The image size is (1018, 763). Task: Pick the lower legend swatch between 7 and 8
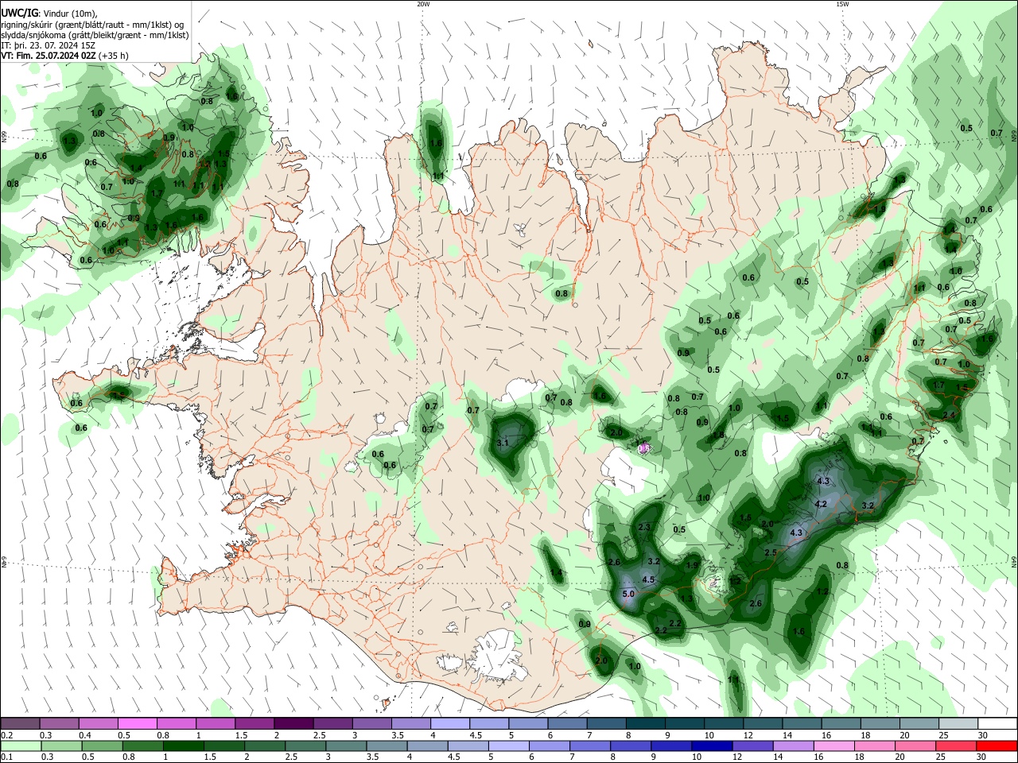(591, 746)
